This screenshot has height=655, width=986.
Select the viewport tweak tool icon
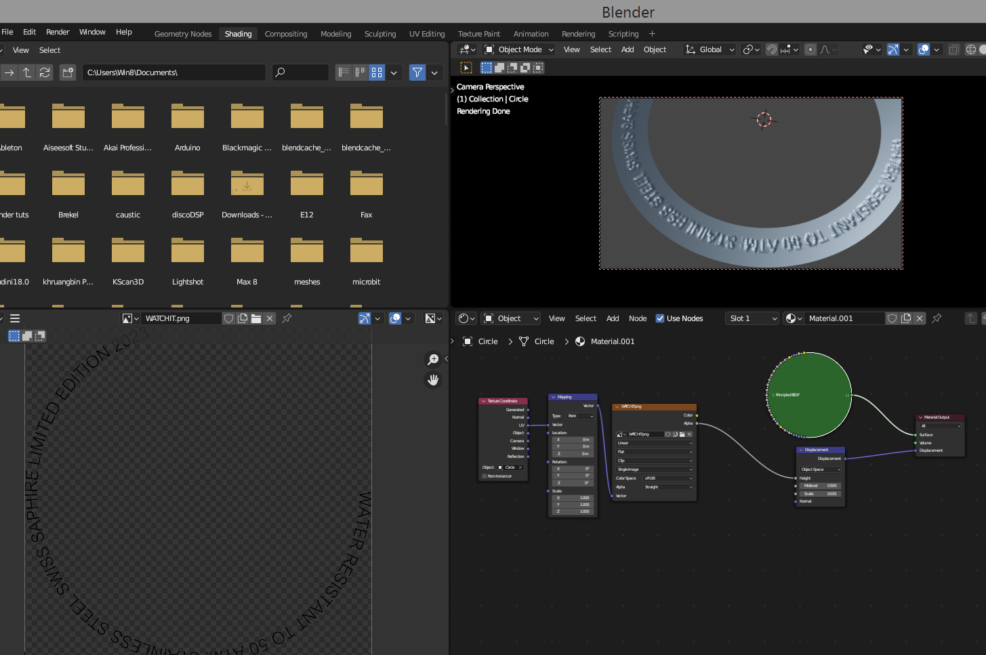pyautogui.click(x=466, y=68)
